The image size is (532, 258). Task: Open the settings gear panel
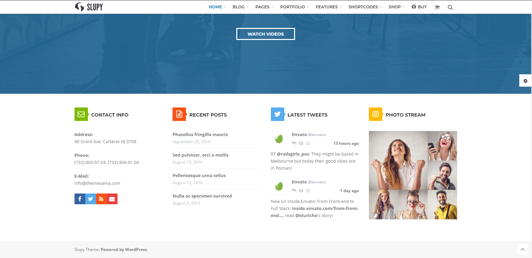click(525, 81)
